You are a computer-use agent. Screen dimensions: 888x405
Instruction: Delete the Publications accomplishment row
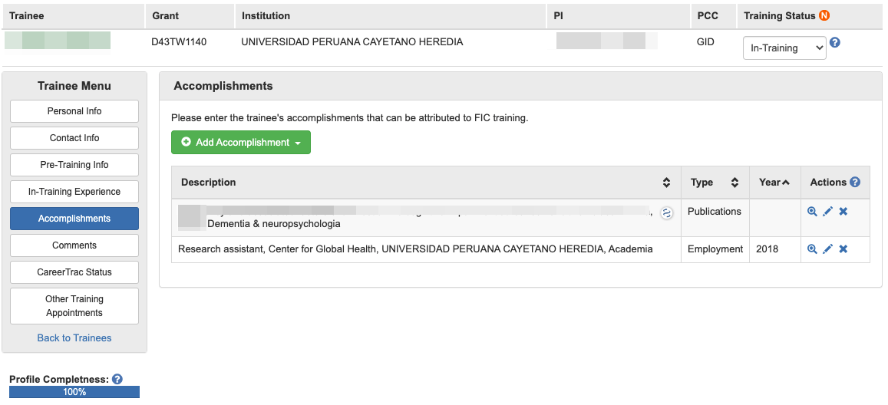pyautogui.click(x=843, y=212)
